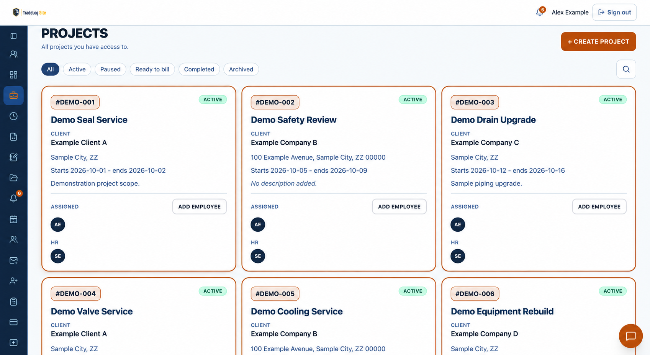The width and height of the screenshot is (650, 355).
Task: Open the Demo Drain Upgrade project title
Action: [x=493, y=120]
